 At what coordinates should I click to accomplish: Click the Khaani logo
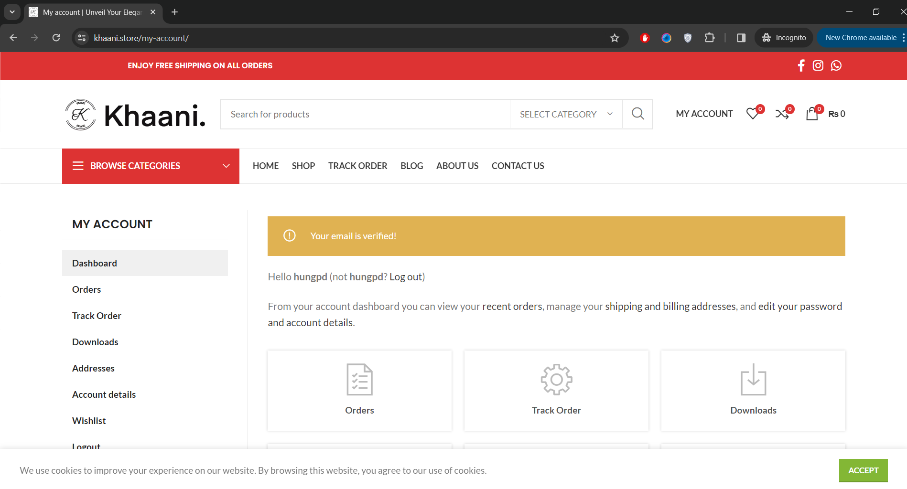click(x=135, y=115)
